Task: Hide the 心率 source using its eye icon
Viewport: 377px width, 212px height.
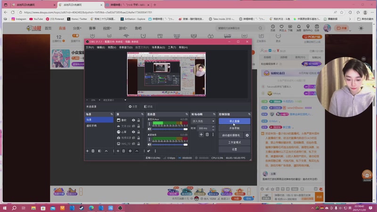Action: point(133,132)
